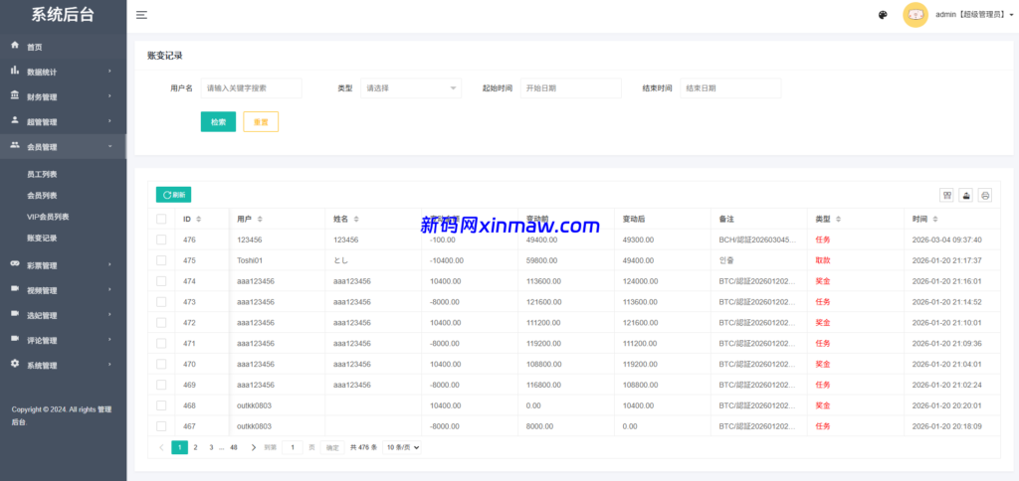1019x481 pixels.
Task: Click the gamepad icon beside 彩票管理
Action: (15, 264)
